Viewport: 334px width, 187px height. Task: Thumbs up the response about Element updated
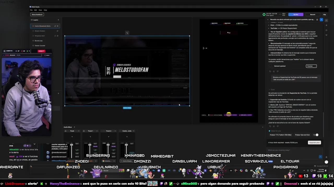(x=274, y=71)
